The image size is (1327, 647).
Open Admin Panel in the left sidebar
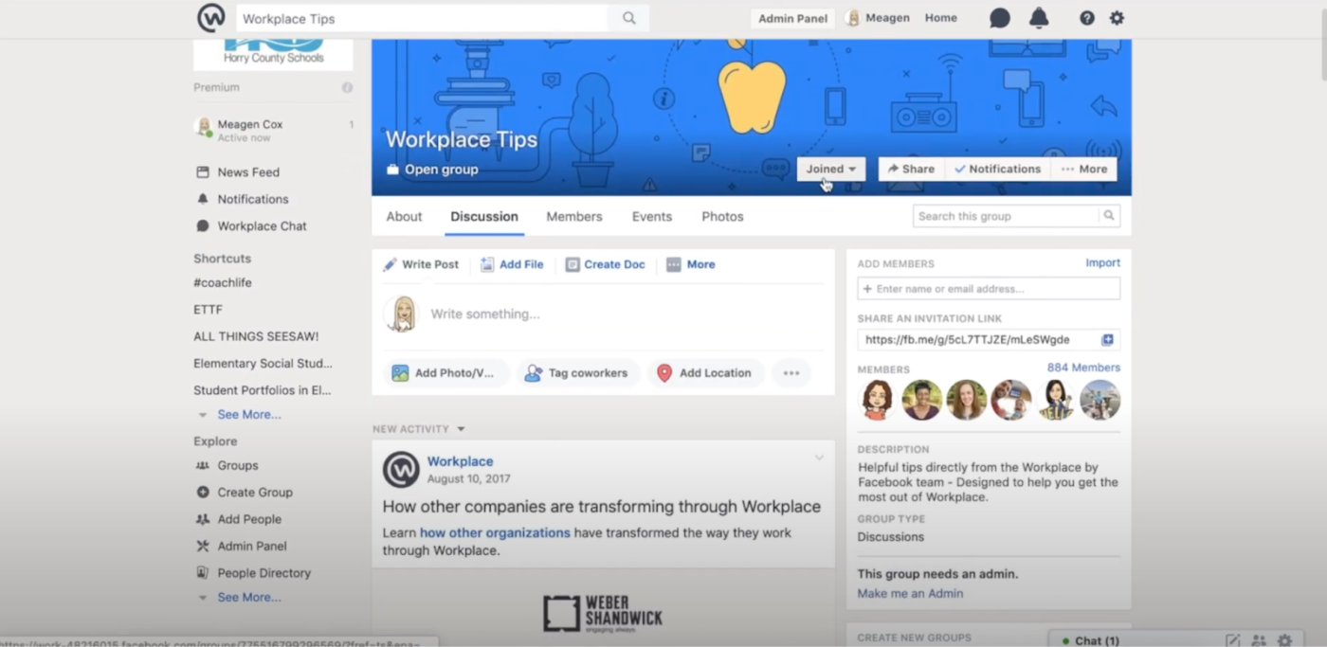coord(251,547)
